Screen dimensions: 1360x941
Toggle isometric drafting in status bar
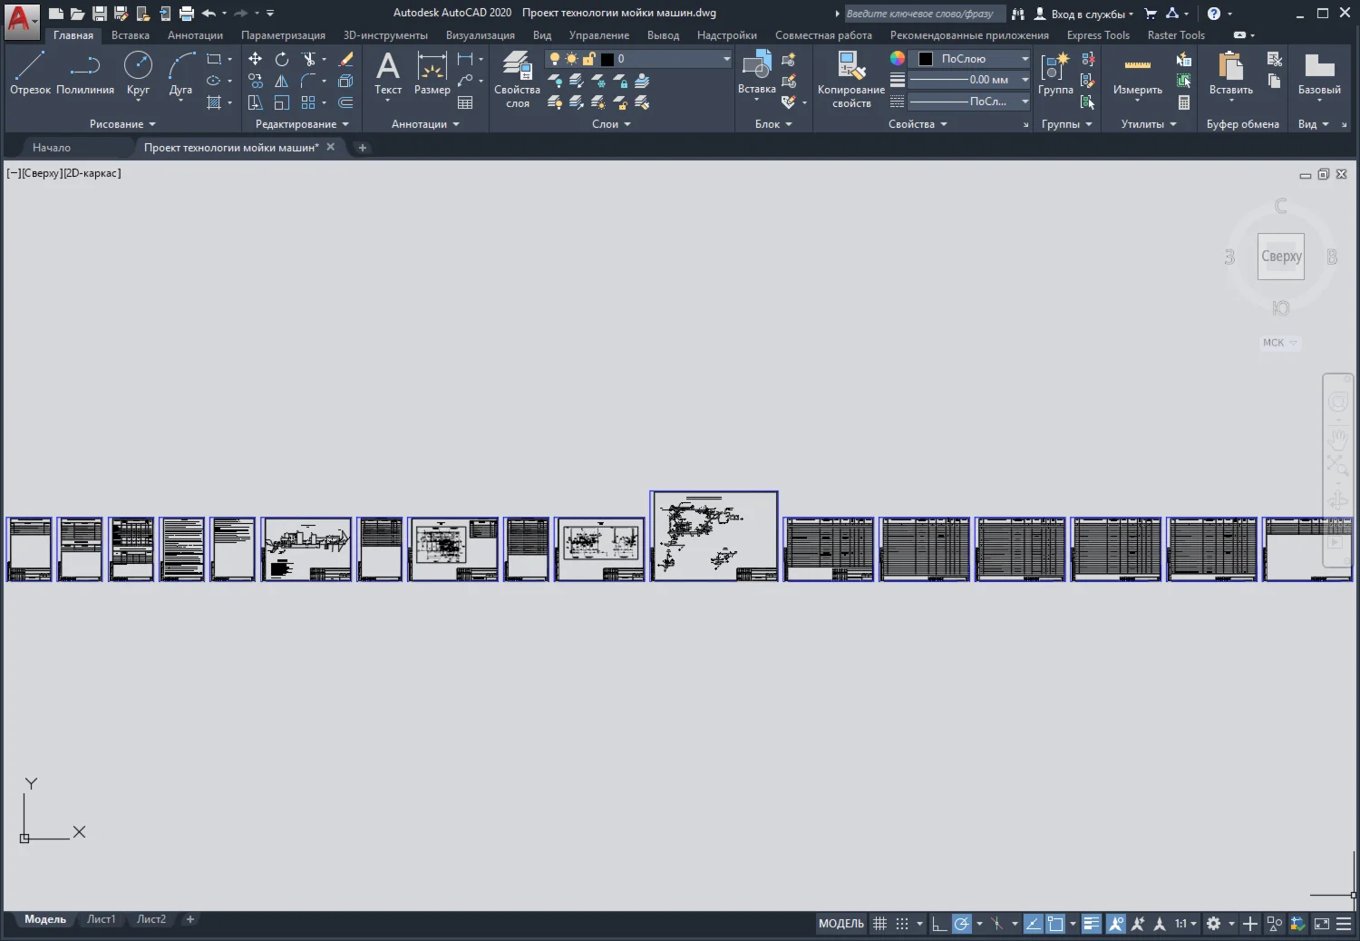[x=997, y=924]
